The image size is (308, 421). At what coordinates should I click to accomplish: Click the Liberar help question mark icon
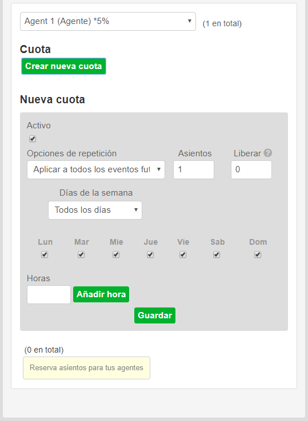(267, 153)
